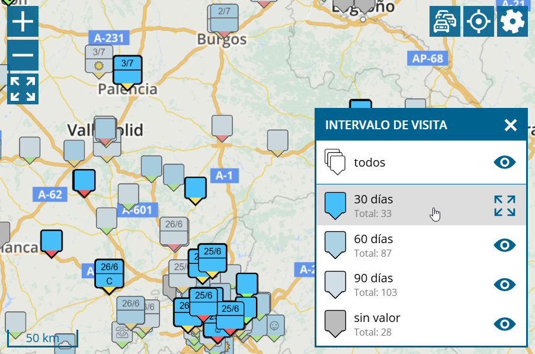
Task: Click the '90 días' label
Action: pyautogui.click(x=373, y=278)
